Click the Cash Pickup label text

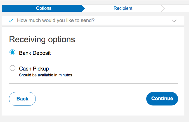pyautogui.click(x=34, y=69)
